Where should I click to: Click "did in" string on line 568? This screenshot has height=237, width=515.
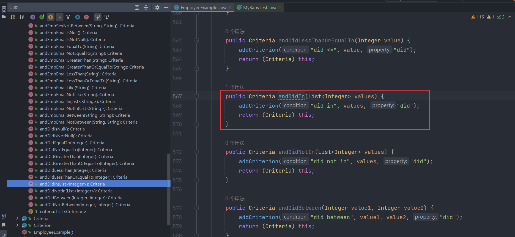324,106
